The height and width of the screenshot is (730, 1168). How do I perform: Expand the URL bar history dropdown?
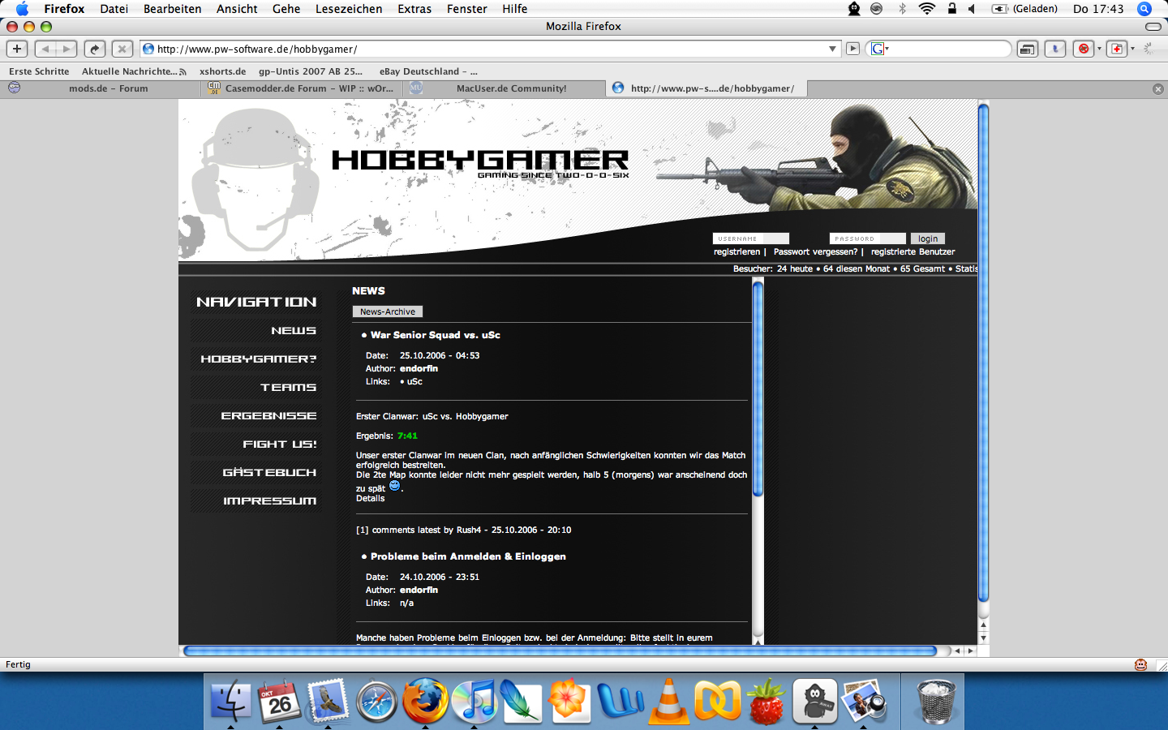point(832,49)
